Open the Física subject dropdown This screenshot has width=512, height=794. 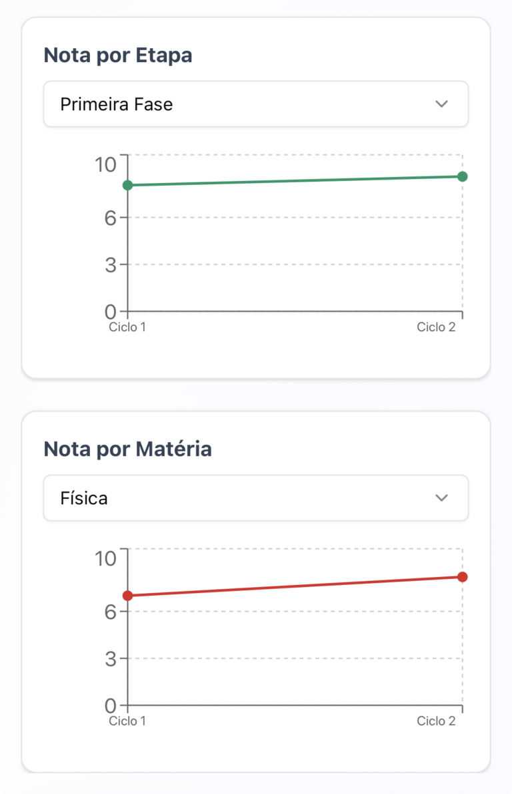pos(255,498)
